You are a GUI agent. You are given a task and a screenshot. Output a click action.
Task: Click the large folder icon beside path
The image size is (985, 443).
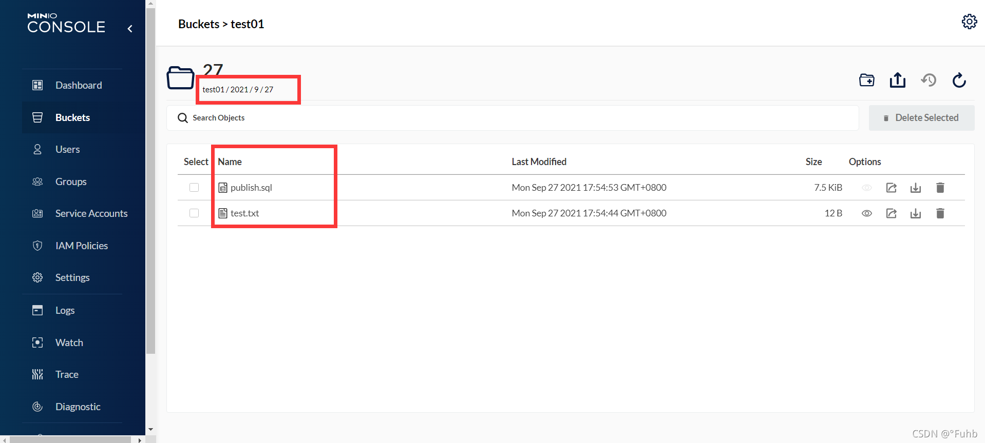181,78
